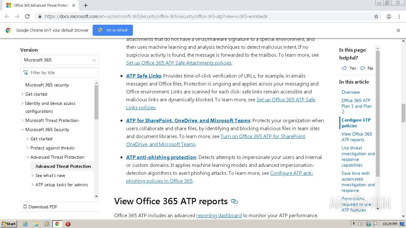
Task: Copy link icon beside View Office 365 ATP reports
Action: (x=234, y=201)
